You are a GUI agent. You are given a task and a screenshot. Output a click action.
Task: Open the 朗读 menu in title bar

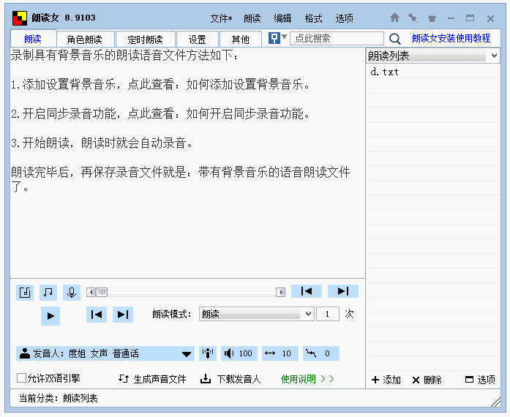tap(252, 18)
